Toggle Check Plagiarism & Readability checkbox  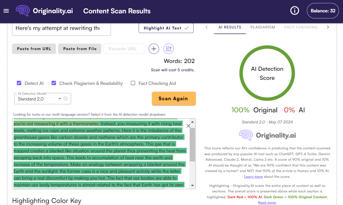54,83
